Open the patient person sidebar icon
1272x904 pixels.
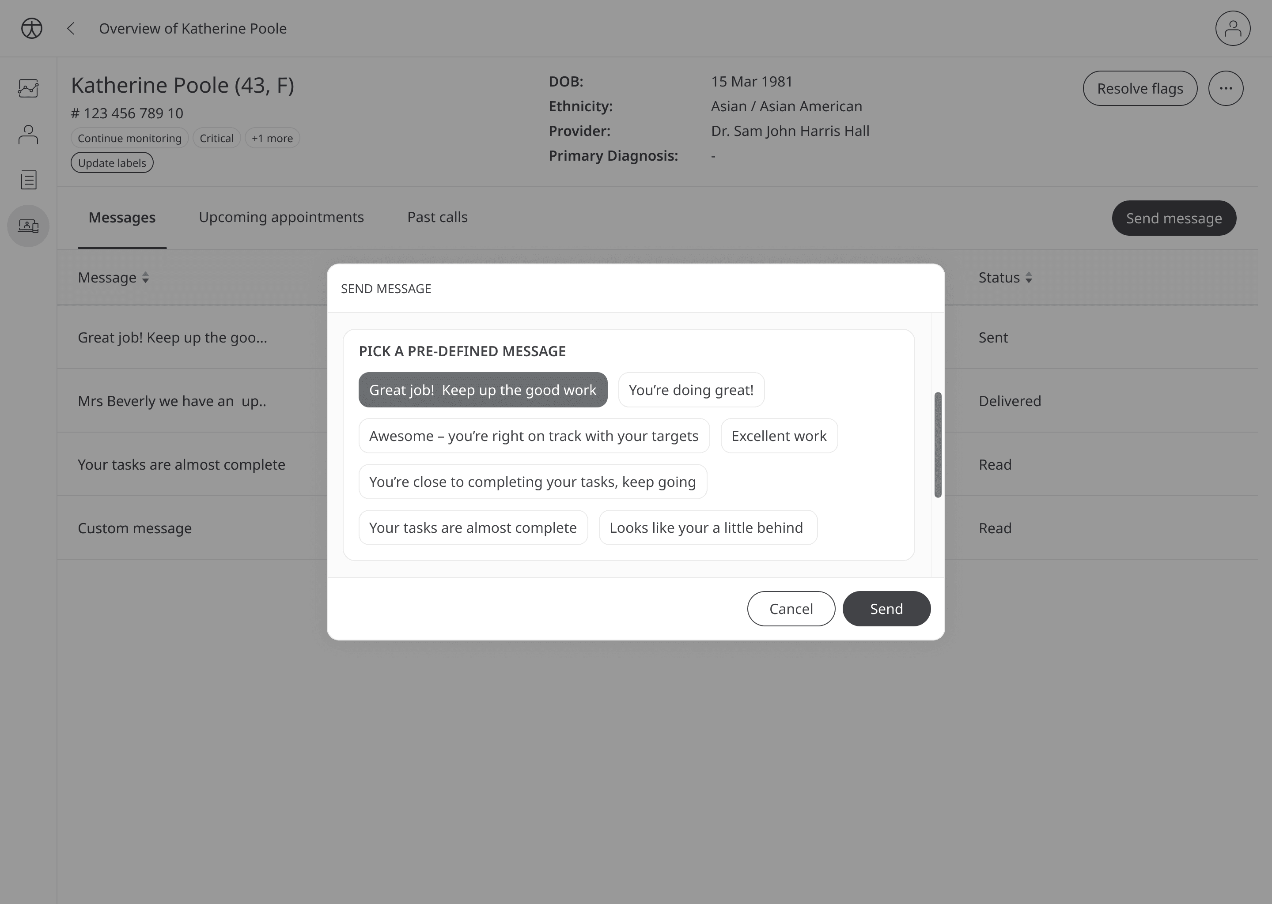point(28,134)
